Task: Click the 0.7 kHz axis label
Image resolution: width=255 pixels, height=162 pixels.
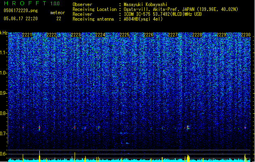Action: click(4, 134)
